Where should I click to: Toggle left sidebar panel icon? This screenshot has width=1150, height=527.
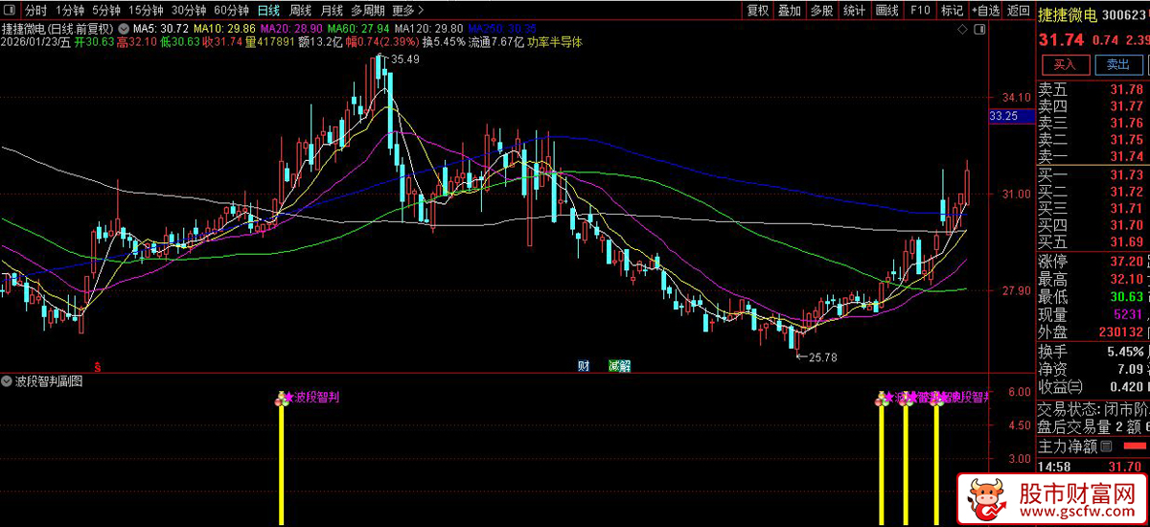(x=8, y=11)
